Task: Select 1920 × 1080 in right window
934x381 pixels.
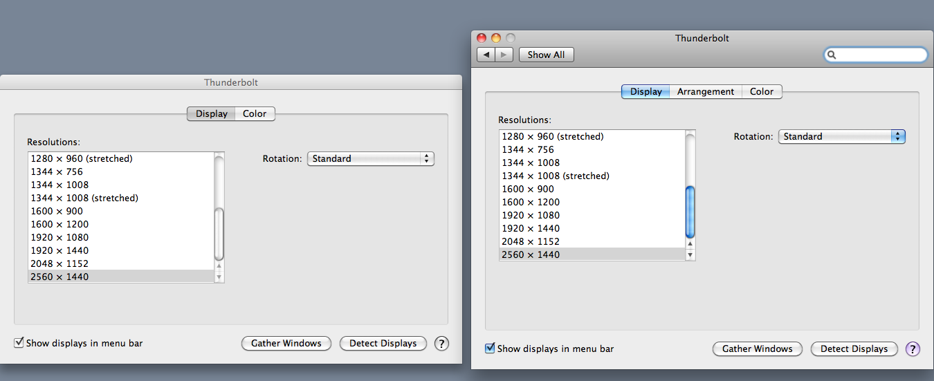Action: [x=592, y=216]
